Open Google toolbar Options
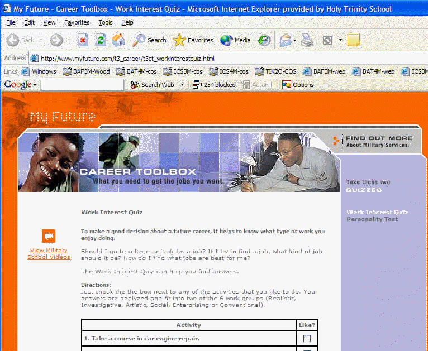 point(298,85)
